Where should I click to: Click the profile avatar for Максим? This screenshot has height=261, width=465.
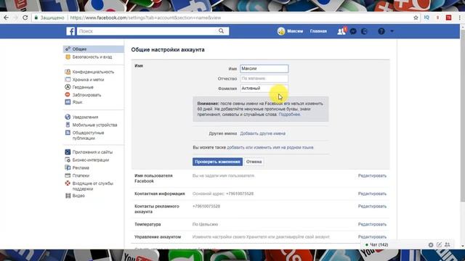pos(281,31)
